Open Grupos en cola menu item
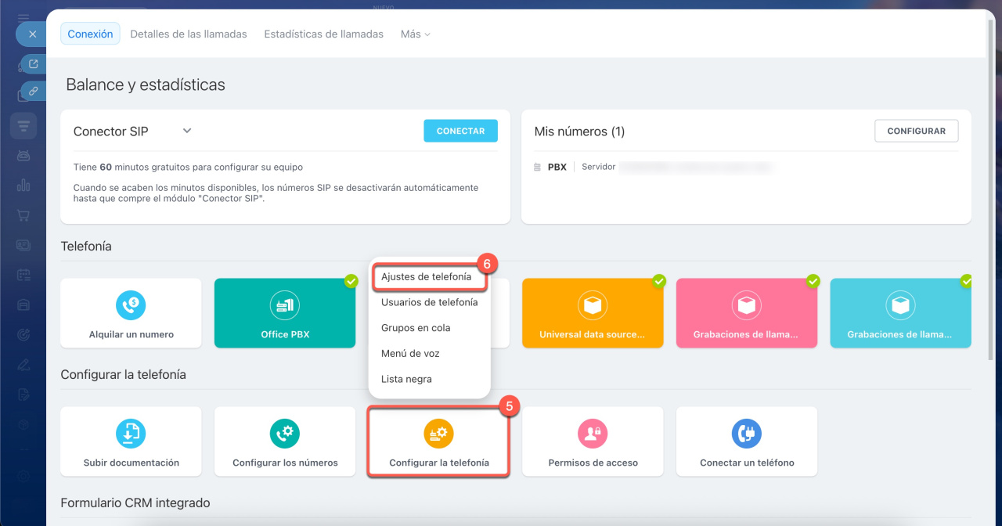1002x526 pixels. [416, 328]
